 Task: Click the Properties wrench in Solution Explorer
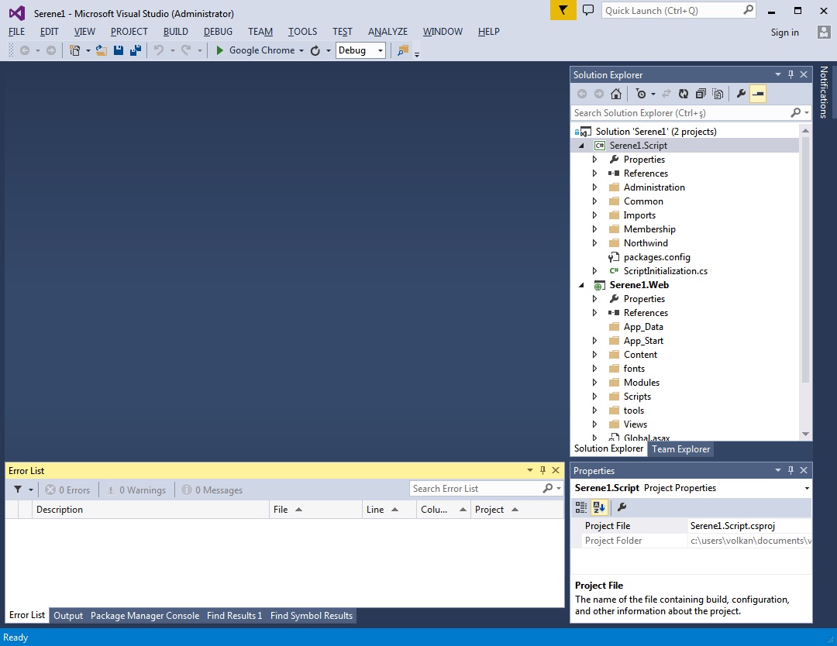click(741, 94)
